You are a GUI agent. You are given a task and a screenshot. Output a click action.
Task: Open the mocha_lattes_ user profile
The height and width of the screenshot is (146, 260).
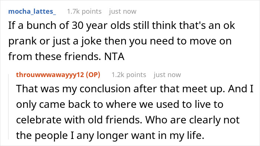32,11
